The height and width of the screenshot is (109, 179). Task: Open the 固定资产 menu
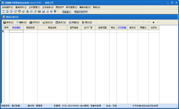pos(60,7)
